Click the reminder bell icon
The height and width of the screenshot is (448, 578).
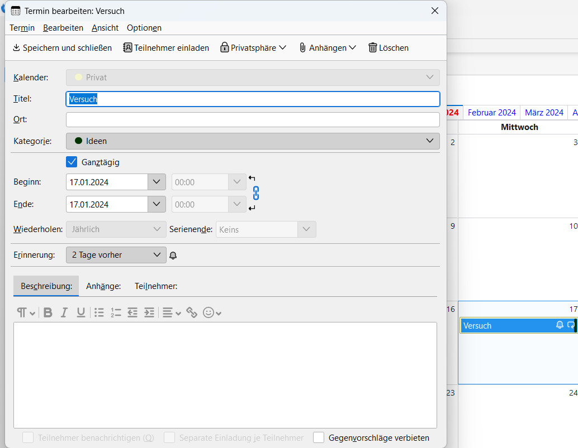point(173,256)
